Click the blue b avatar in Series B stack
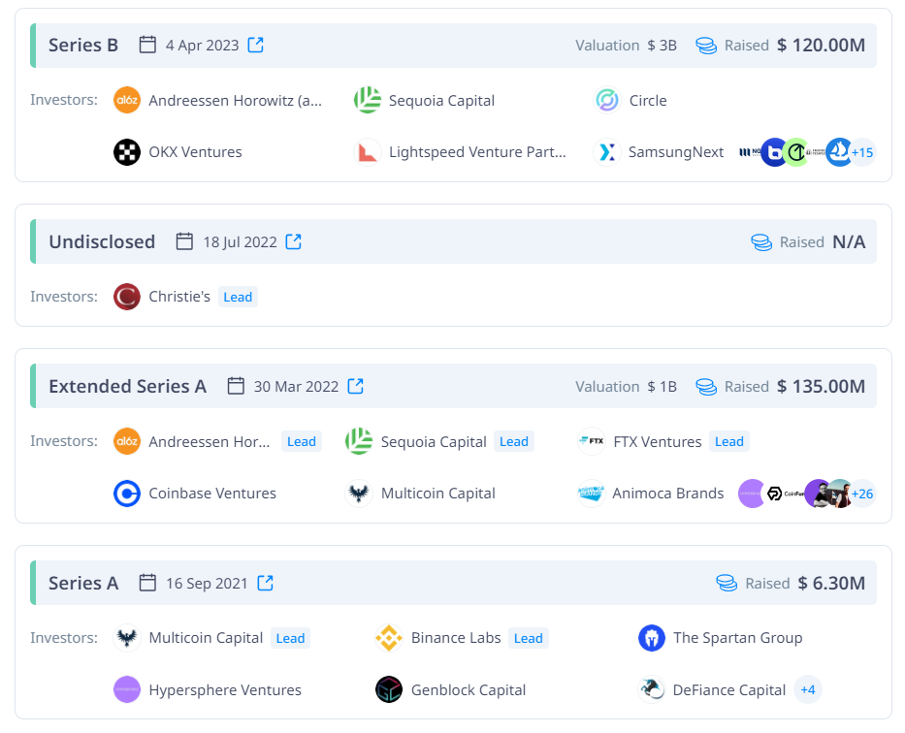This screenshot has width=905, height=733. point(775,152)
